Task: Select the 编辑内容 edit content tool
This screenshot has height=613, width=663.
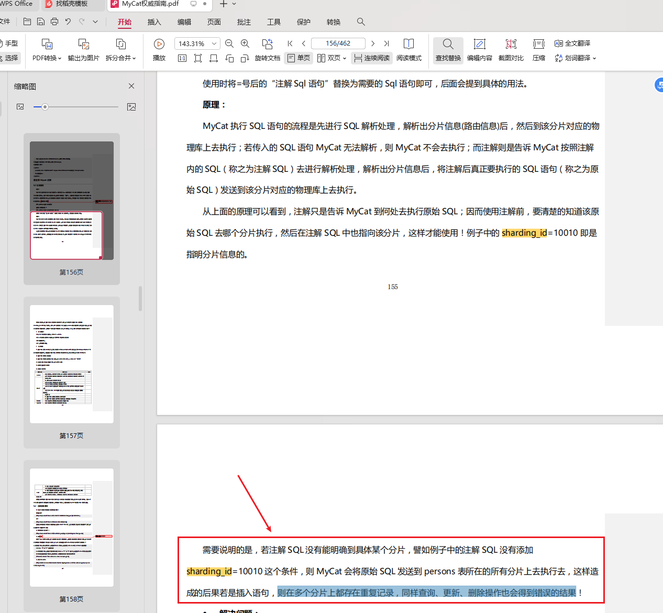Action: [x=479, y=50]
